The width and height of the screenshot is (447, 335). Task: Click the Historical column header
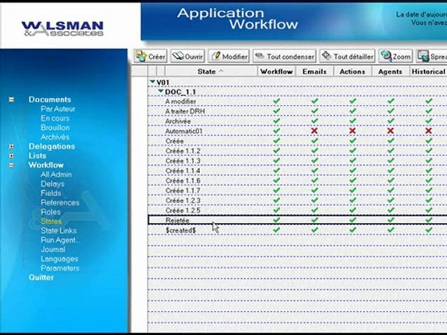coord(428,71)
